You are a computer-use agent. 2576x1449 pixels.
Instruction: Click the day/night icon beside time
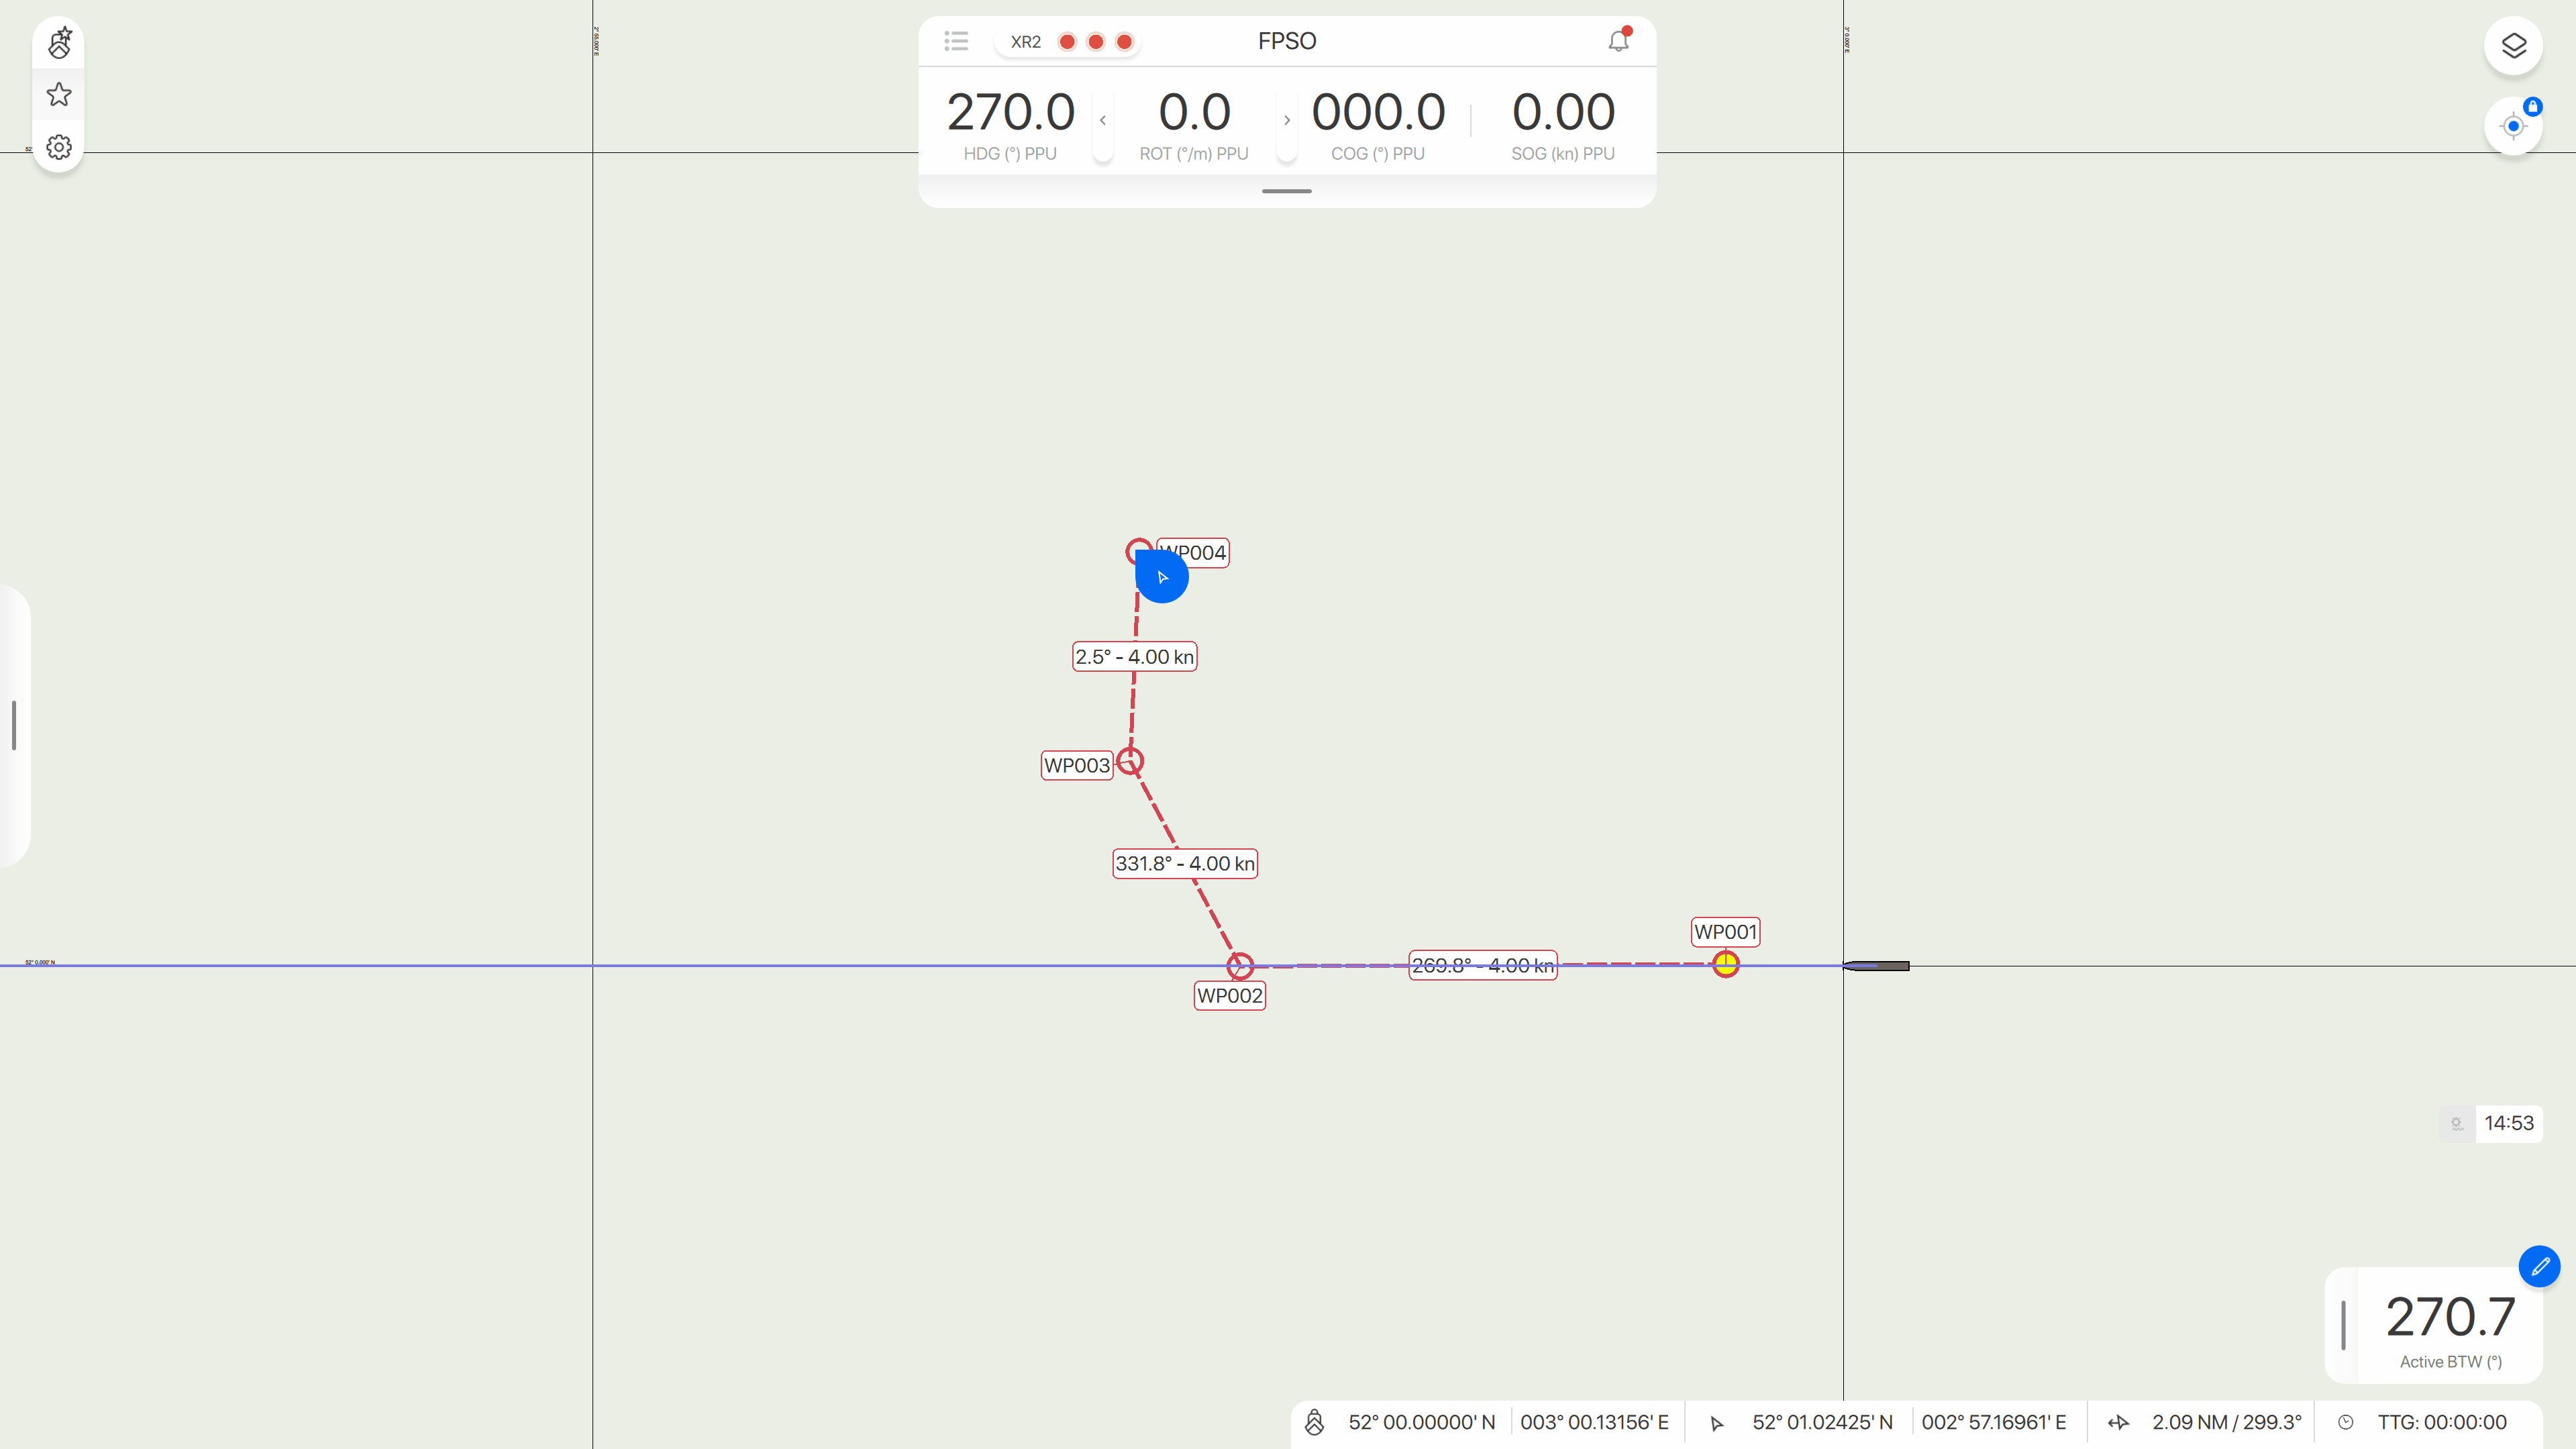tap(2456, 1123)
